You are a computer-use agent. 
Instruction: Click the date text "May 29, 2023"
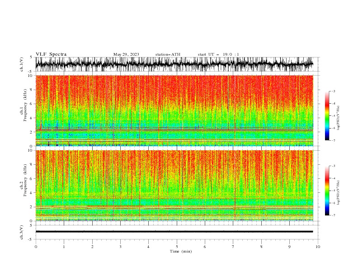coord(126,54)
